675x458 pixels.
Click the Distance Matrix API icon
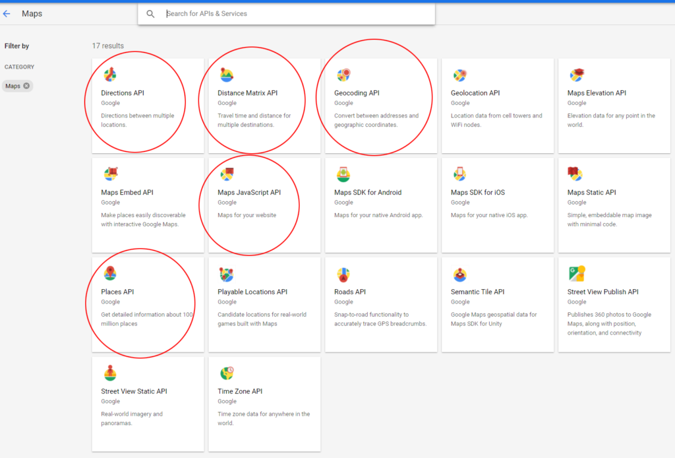[226, 75]
